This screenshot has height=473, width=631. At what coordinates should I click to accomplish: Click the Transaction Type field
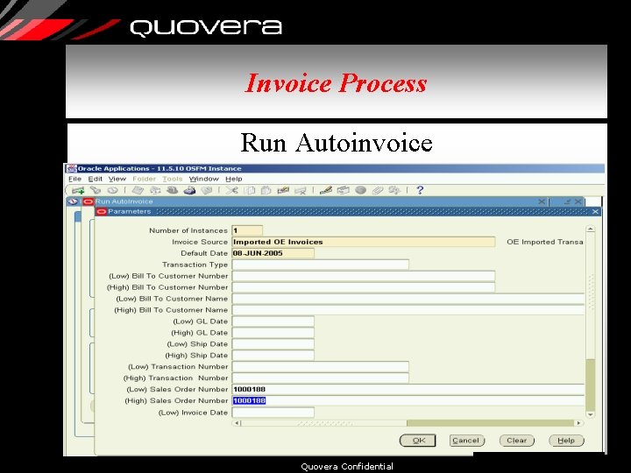tap(321, 265)
